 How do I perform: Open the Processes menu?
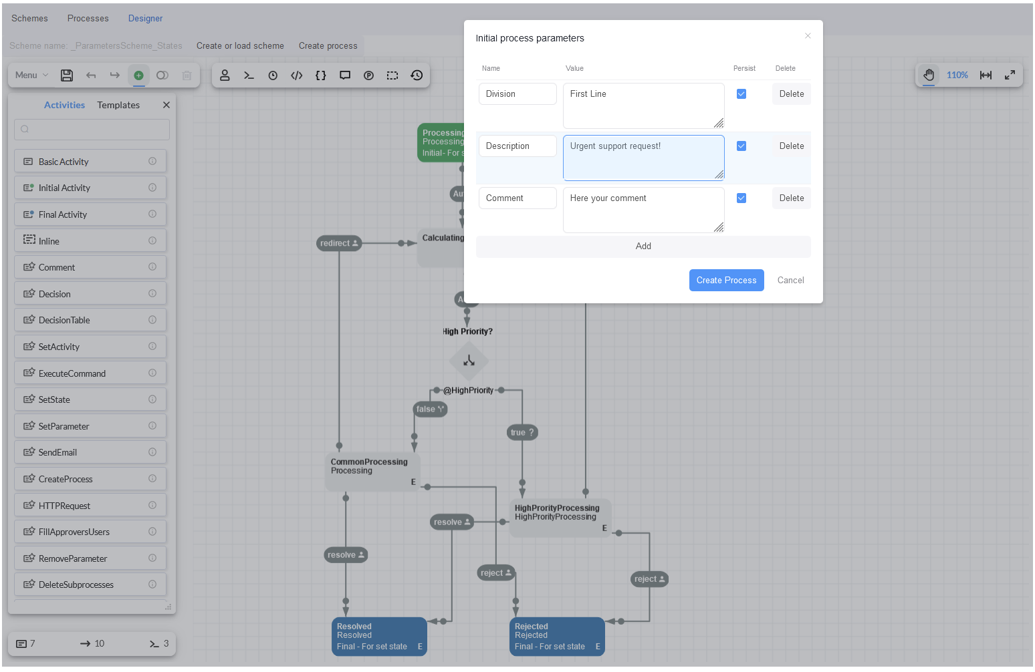click(88, 18)
